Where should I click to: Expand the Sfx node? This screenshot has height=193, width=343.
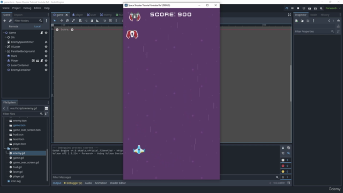click(6, 38)
